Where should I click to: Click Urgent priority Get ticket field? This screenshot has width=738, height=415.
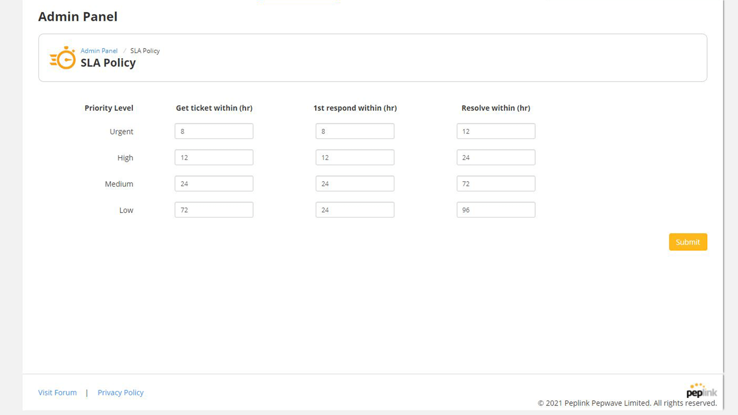pyautogui.click(x=214, y=131)
